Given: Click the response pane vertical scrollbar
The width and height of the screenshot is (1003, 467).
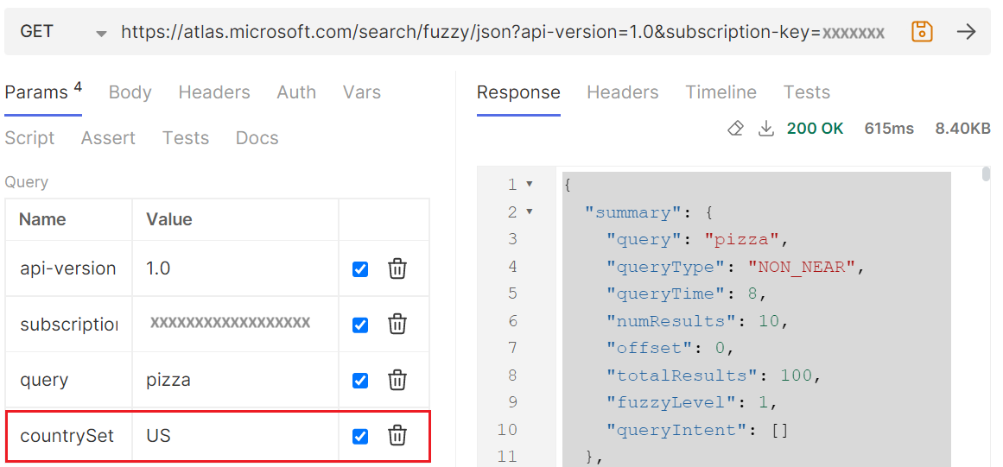Looking at the screenshot, I should [986, 174].
